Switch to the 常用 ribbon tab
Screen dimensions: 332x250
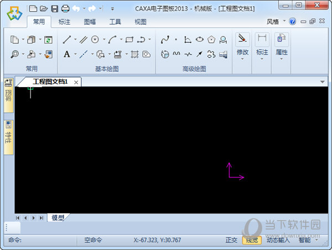(39, 22)
